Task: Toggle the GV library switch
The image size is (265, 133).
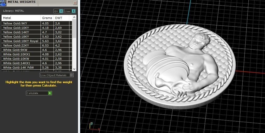Action: click(58, 11)
